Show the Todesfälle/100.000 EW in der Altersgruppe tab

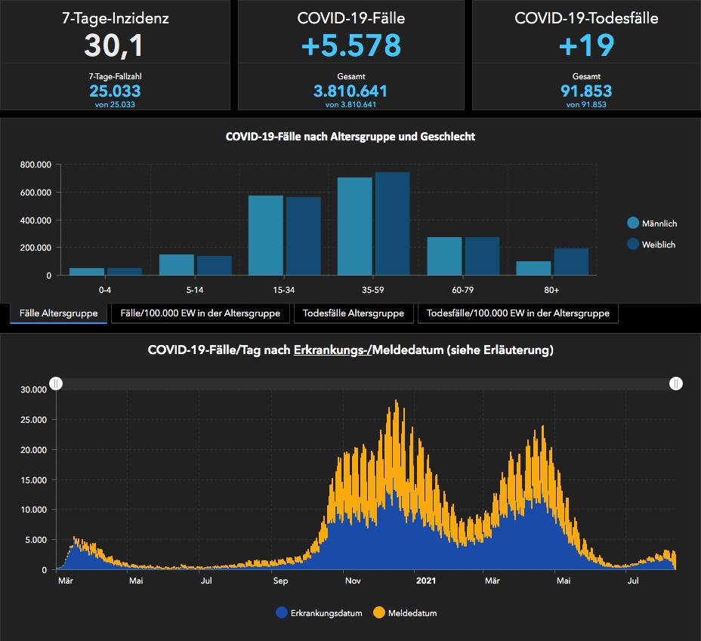[517, 313]
